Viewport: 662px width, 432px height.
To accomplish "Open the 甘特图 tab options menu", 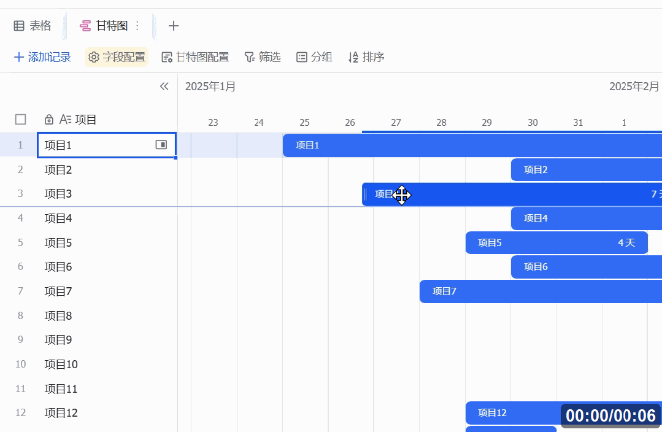I will coord(137,26).
